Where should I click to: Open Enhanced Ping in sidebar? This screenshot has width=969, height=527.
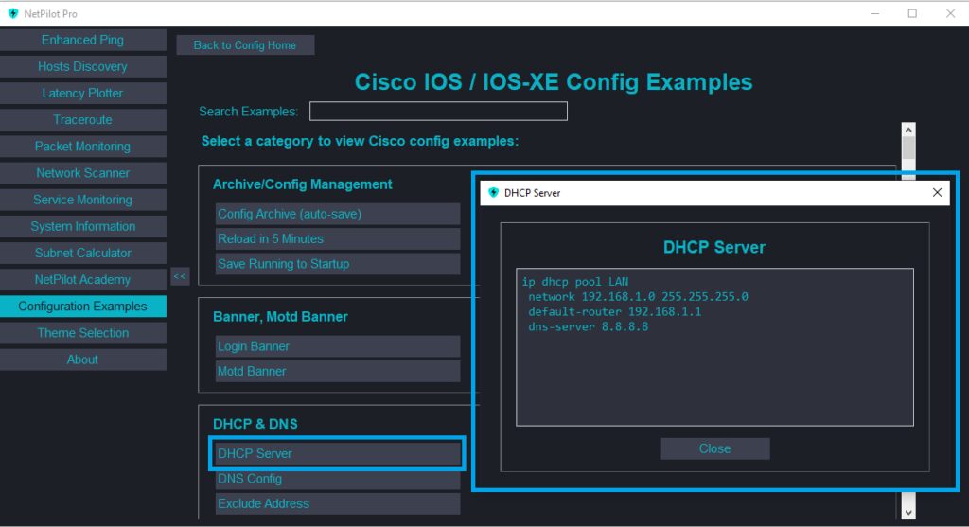(x=83, y=40)
